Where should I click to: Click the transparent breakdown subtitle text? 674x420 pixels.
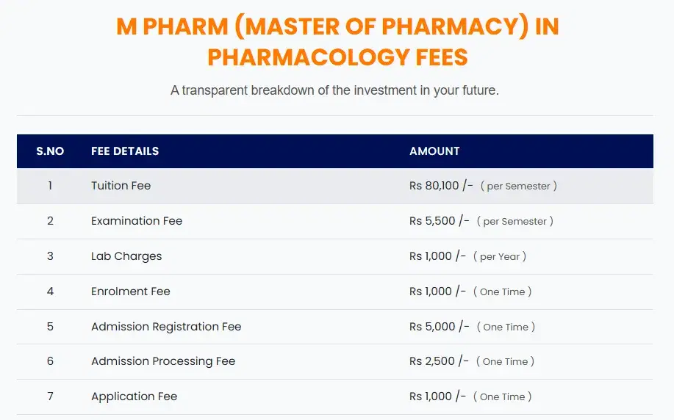coord(335,91)
